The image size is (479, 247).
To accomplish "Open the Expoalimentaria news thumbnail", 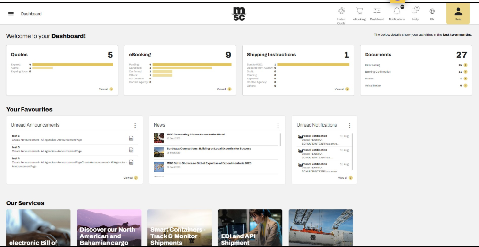I will 159,167.
